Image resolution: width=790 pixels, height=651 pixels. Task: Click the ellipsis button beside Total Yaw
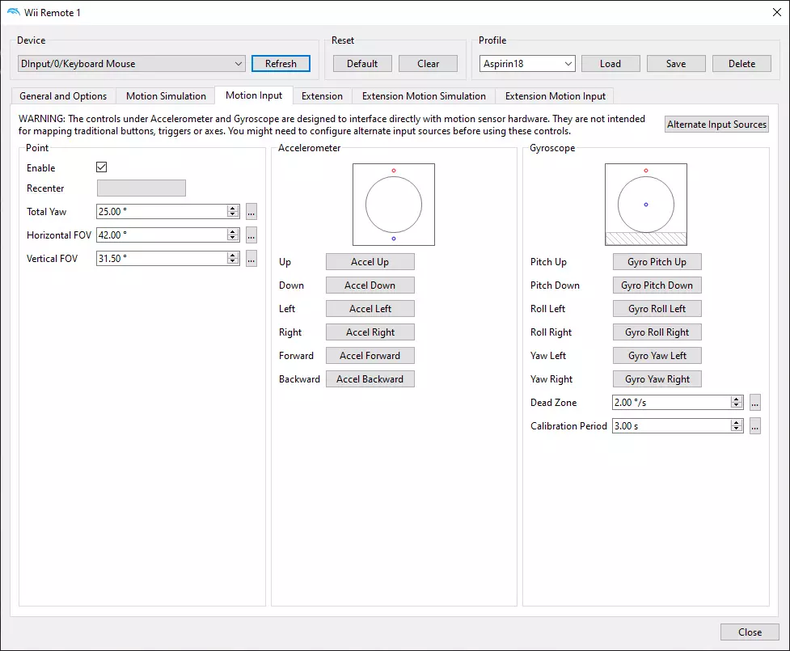[251, 212]
